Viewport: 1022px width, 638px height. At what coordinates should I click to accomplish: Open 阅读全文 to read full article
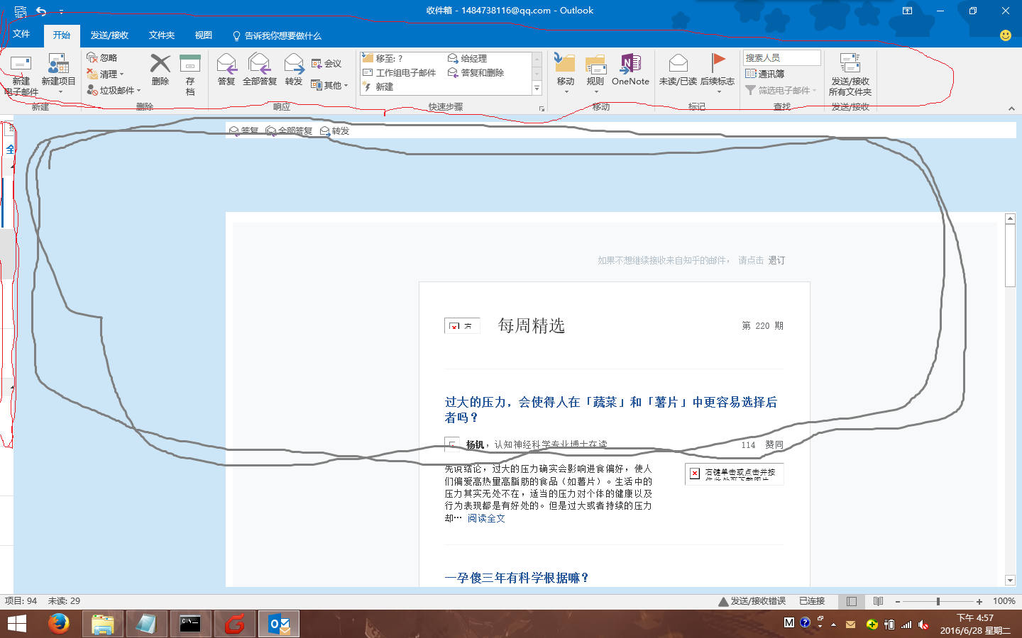486,518
